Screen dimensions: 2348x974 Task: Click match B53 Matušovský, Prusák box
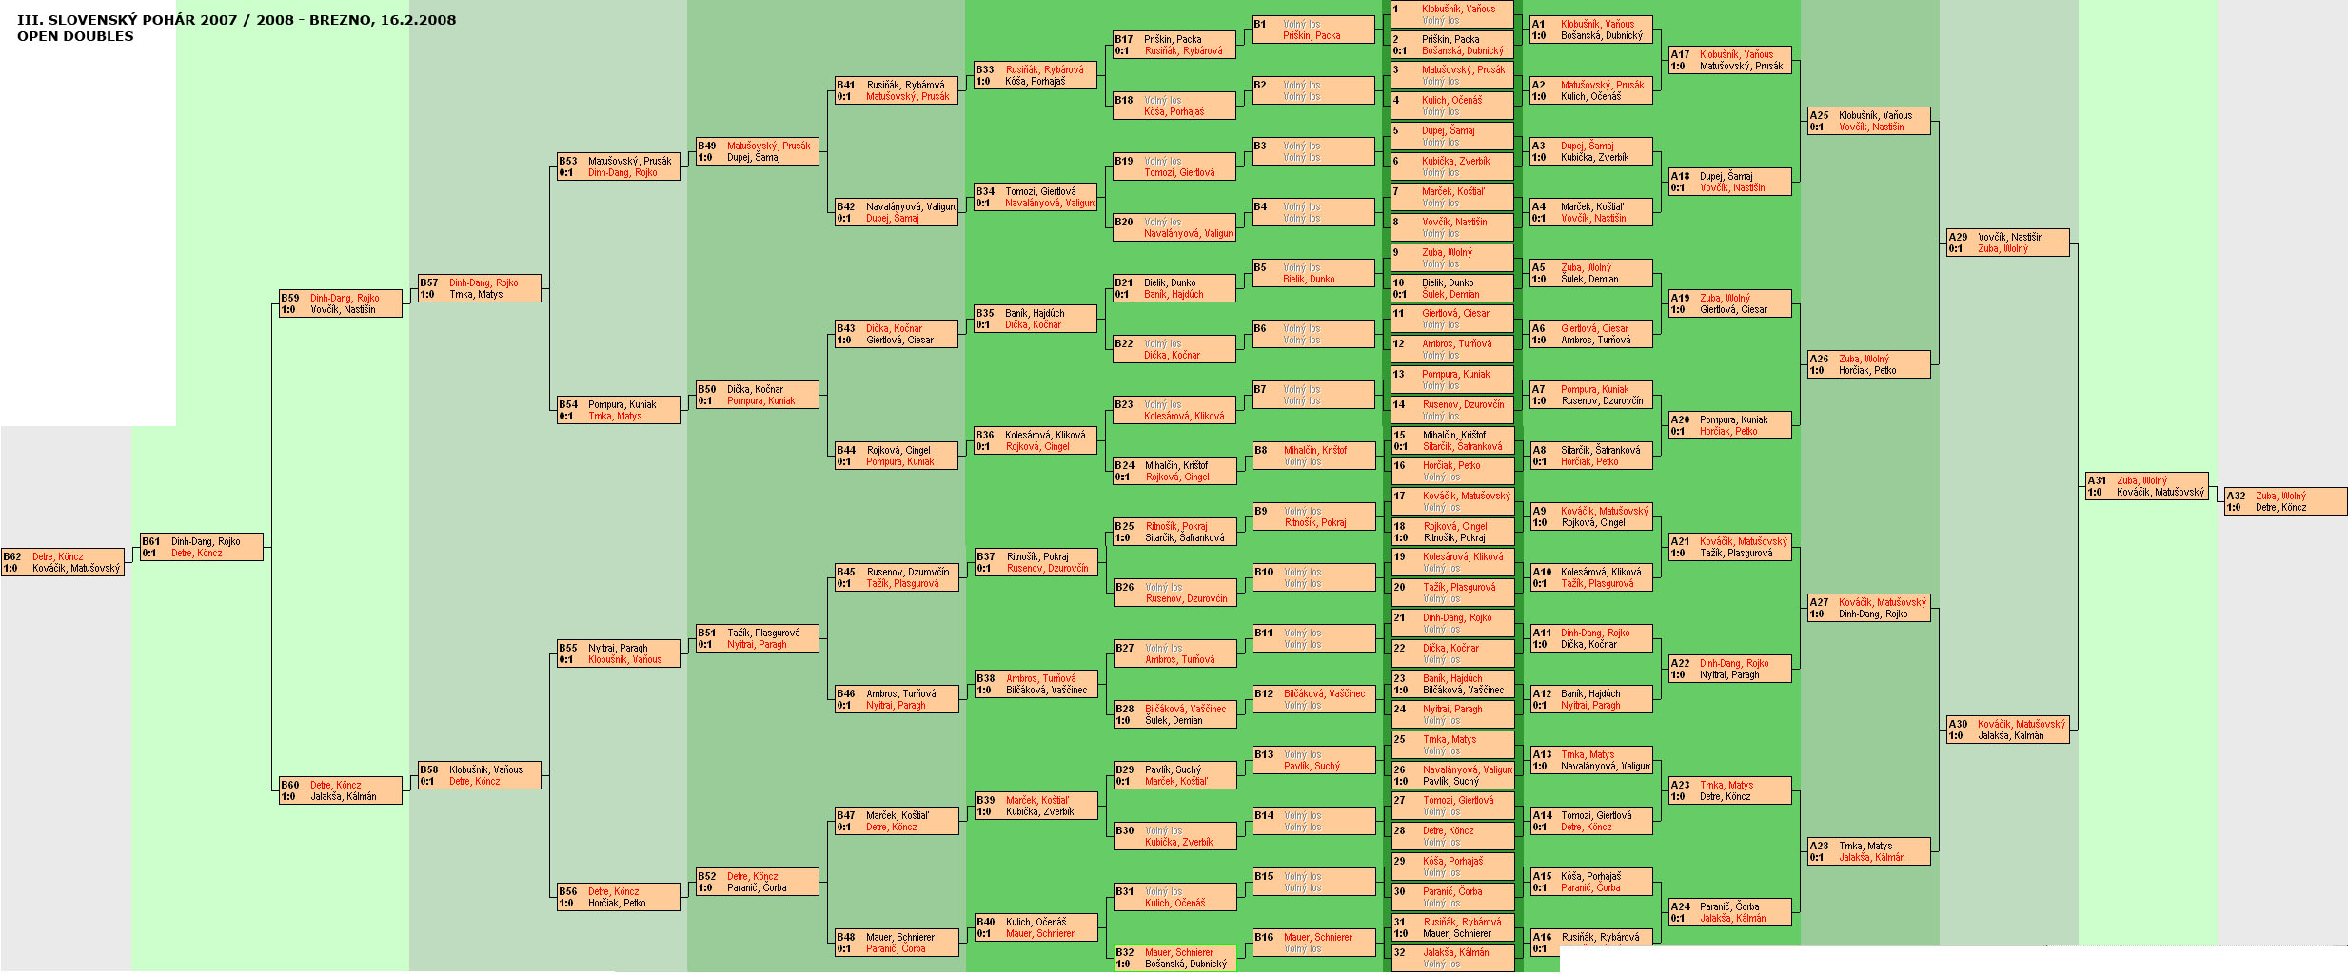tap(619, 166)
